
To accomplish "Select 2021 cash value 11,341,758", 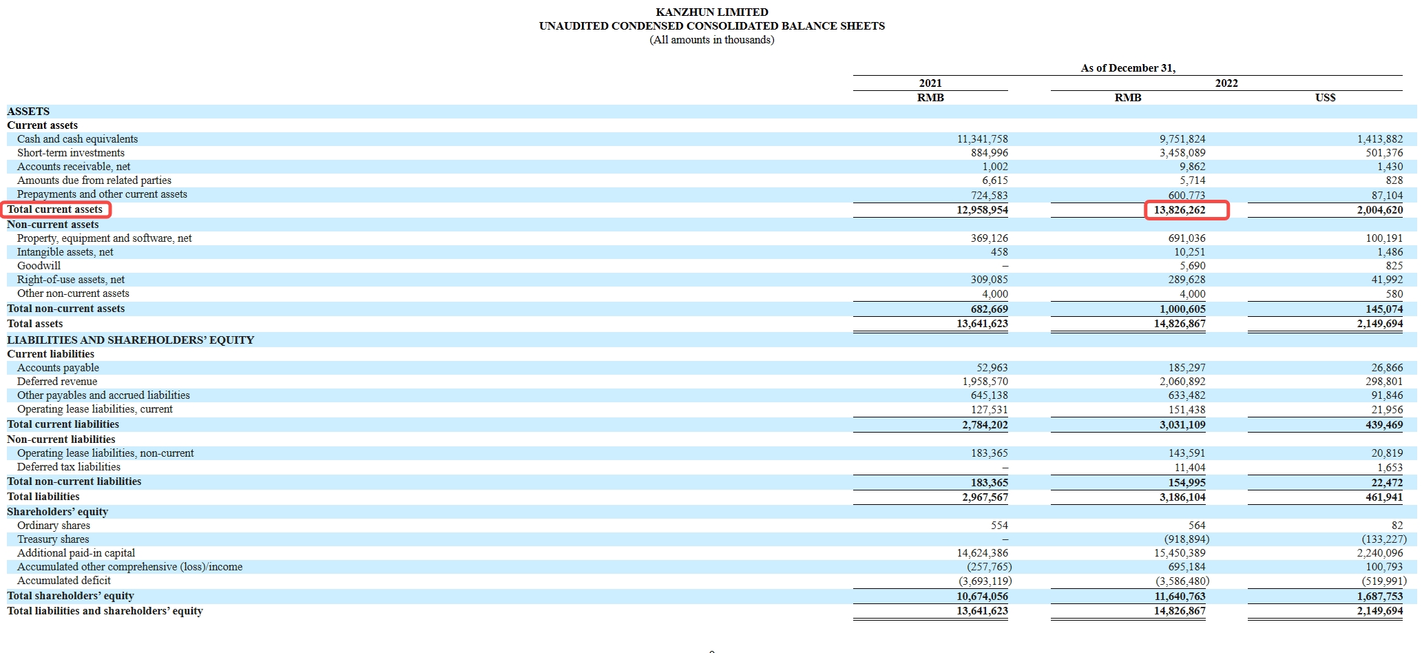I will coord(982,139).
